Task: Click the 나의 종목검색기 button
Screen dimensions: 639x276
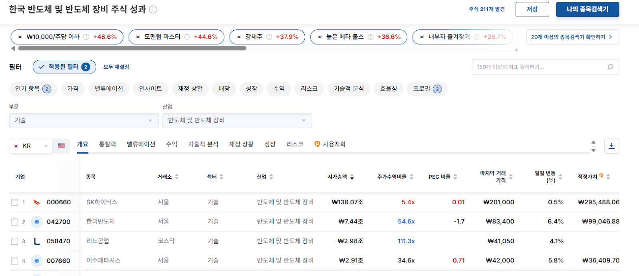Action: coord(587,10)
